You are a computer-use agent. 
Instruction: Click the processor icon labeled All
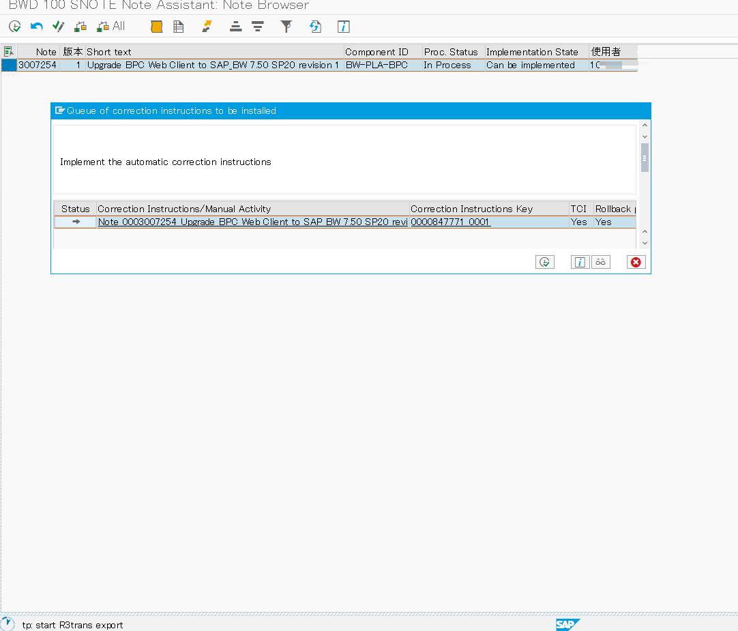[x=110, y=27]
